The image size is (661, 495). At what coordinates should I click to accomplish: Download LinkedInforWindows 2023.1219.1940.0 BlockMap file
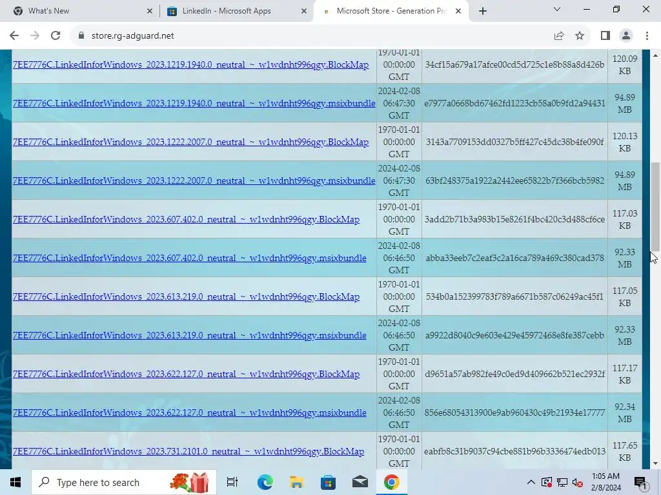click(x=190, y=65)
